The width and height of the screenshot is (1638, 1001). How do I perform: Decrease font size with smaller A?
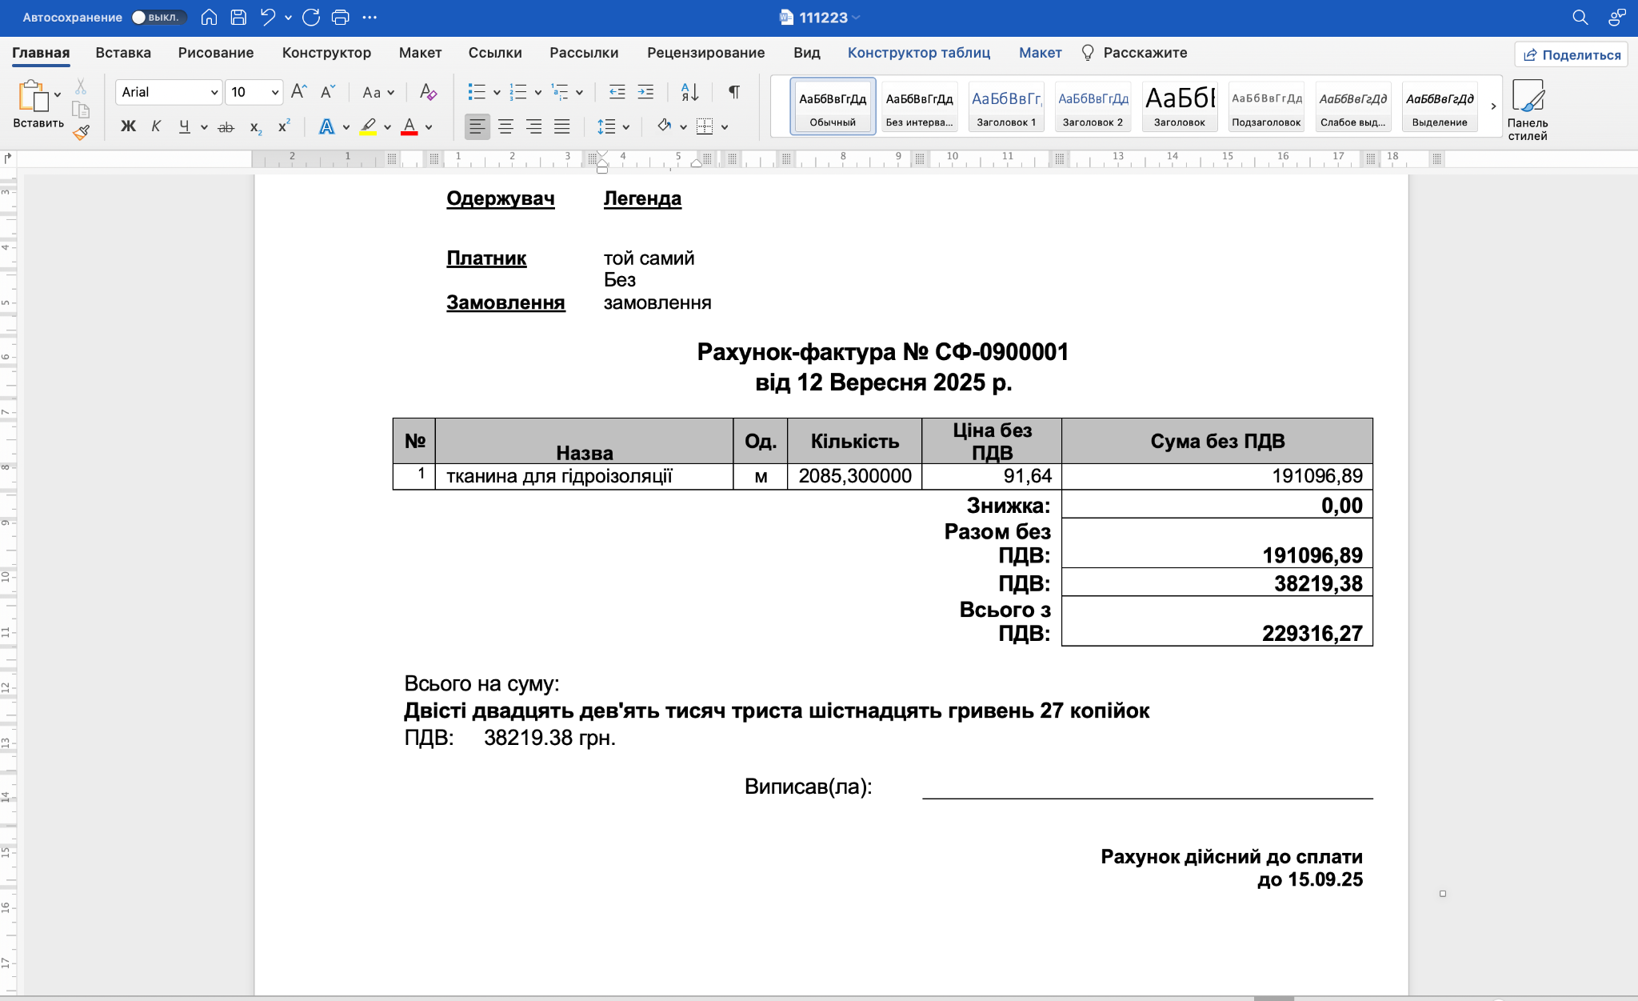(327, 92)
